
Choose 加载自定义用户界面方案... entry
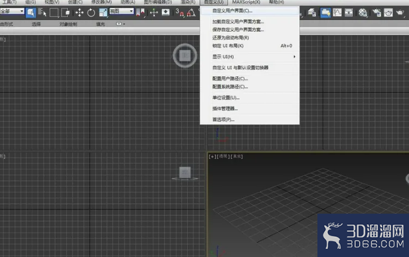tap(250, 21)
